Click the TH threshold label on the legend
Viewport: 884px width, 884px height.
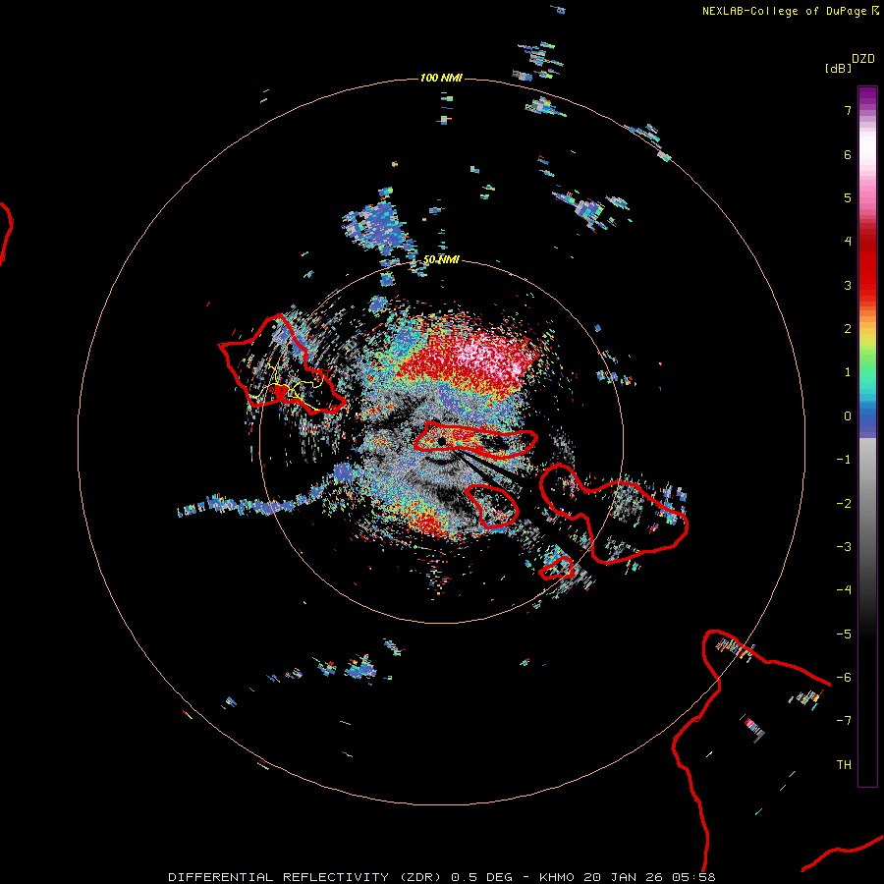pyautogui.click(x=844, y=765)
